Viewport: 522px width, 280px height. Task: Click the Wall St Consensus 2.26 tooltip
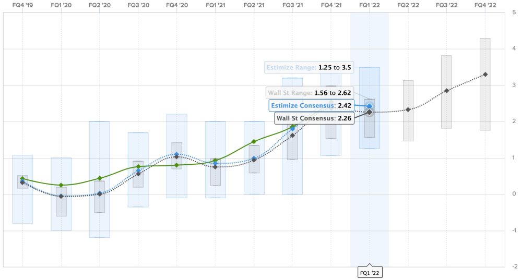314,118
